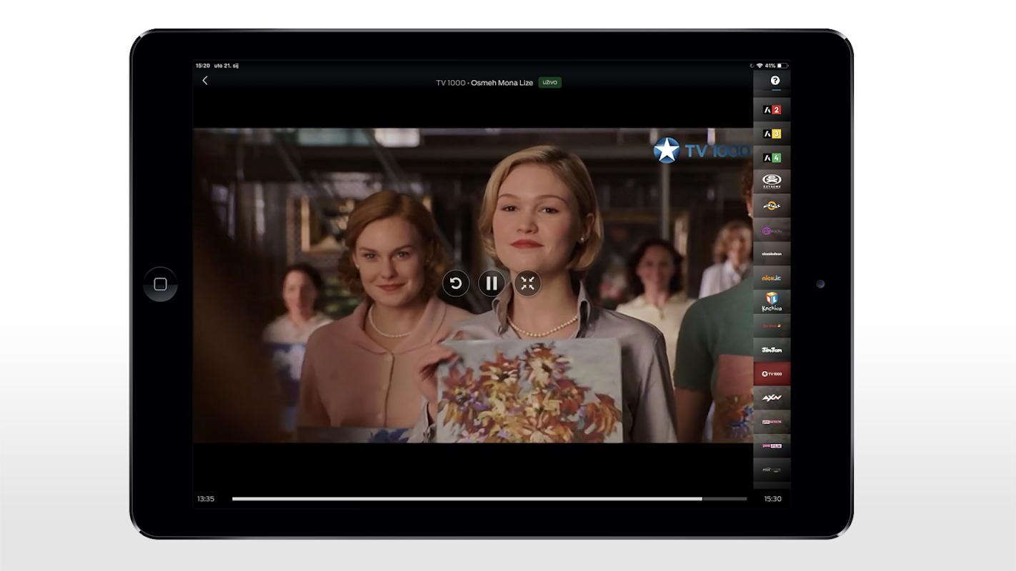1016x571 pixels.
Task: Switch to the AXN channel
Action: click(x=772, y=398)
